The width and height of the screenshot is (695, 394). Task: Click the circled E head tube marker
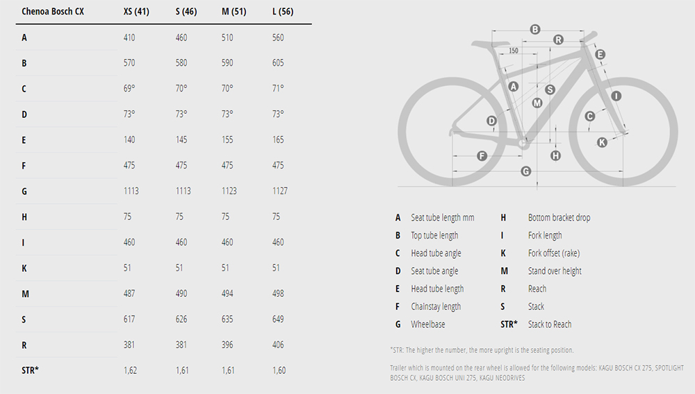tap(600, 54)
